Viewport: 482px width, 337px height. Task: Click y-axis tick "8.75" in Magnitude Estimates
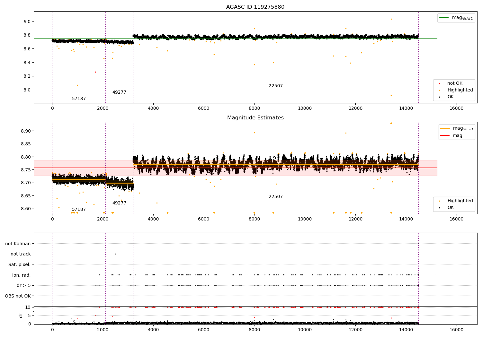click(26, 170)
